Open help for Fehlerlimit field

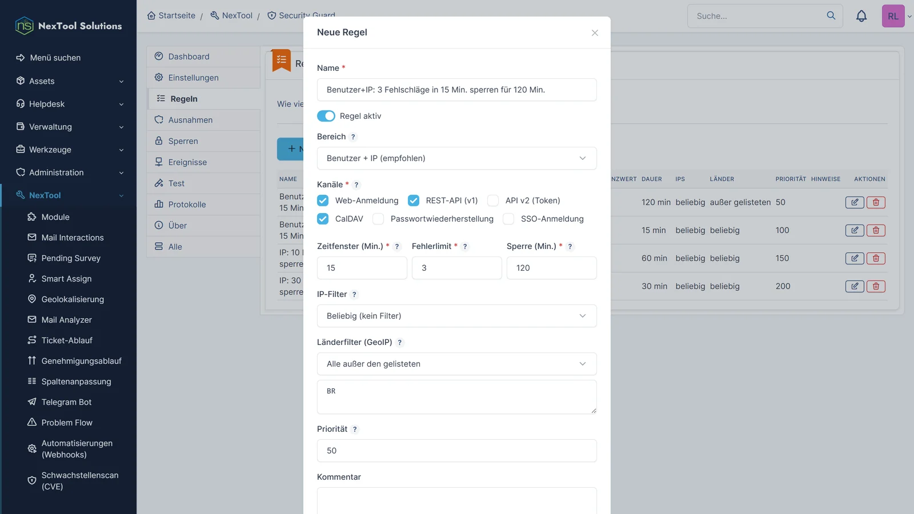click(x=465, y=247)
